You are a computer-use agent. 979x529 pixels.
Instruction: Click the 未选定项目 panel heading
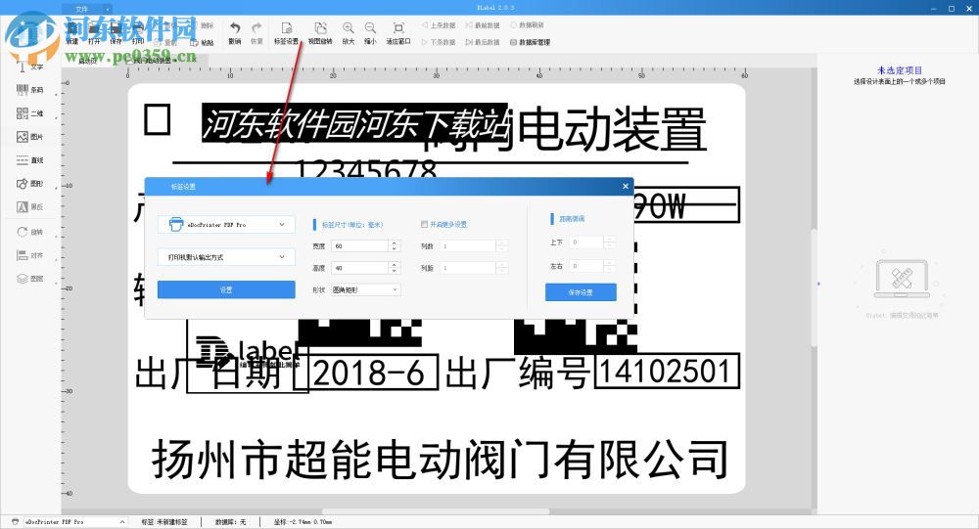coord(899,70)
